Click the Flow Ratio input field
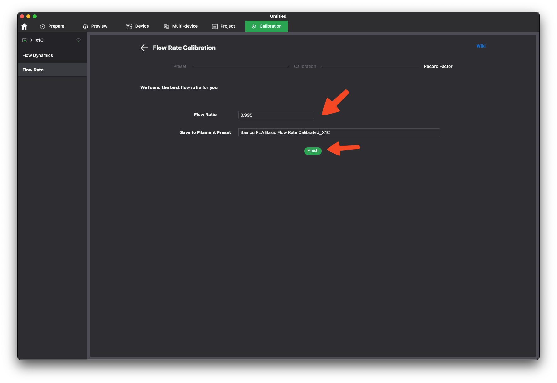 tap(276, 115)
